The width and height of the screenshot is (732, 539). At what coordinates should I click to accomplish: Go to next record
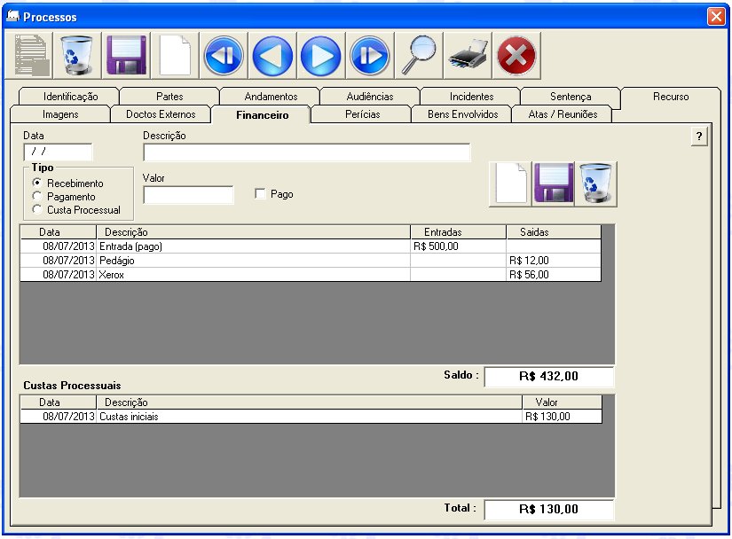click(321, 56)
